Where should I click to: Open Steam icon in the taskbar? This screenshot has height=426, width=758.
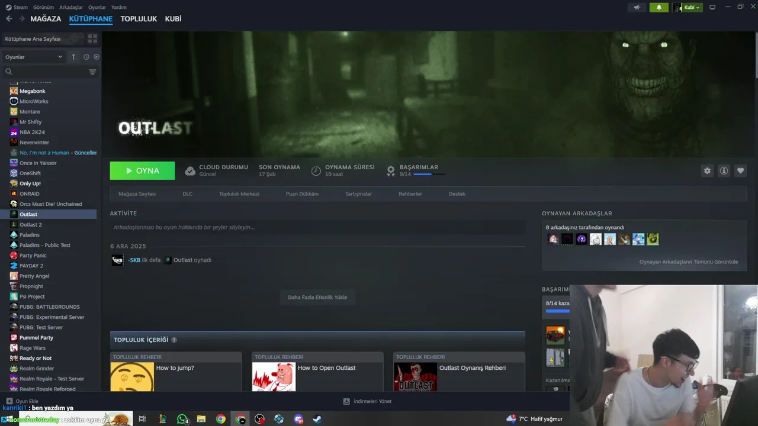pos(317,419)
